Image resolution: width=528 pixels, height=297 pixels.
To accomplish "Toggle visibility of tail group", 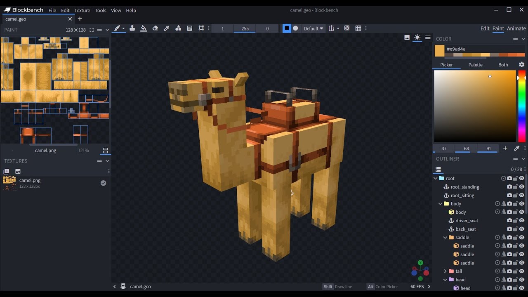I will click(522, 271).
